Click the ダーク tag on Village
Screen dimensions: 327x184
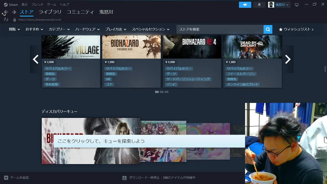pos(50,79)
